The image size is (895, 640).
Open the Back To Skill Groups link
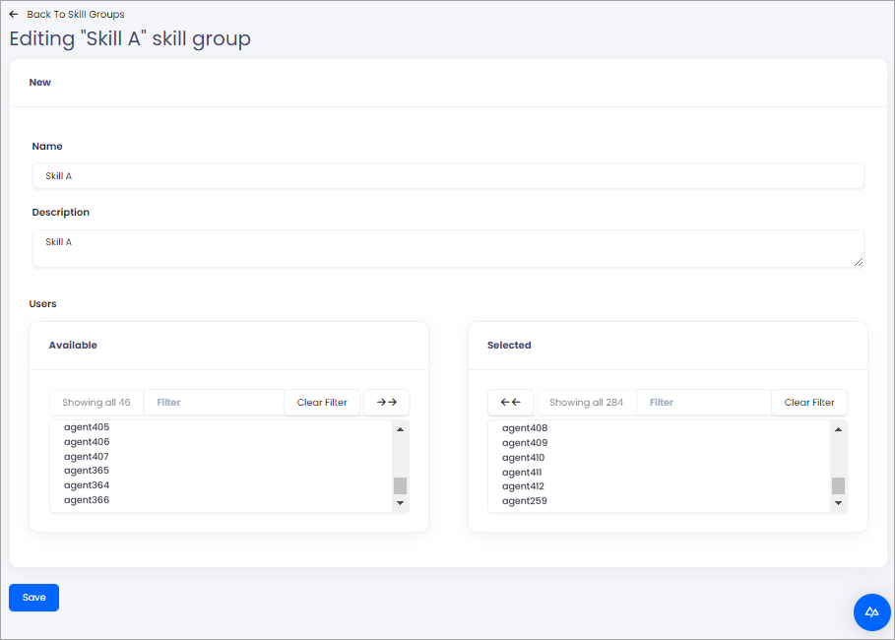76,14
